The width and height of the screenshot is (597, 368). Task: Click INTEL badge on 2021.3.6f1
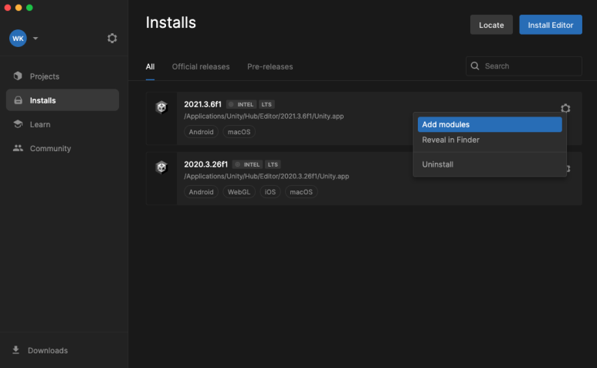(x=242, y=104)
